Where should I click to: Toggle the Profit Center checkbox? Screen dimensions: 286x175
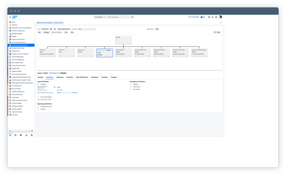point(131,87)
